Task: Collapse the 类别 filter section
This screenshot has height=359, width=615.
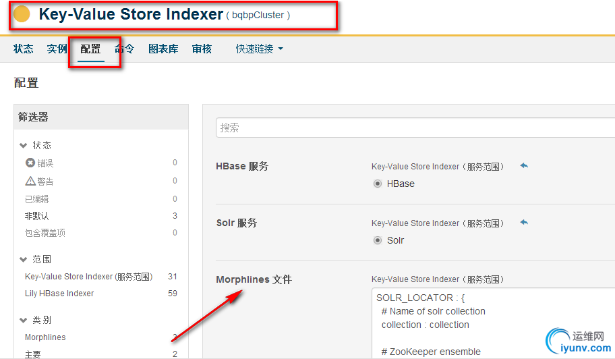Action: [x=23, y=321]
